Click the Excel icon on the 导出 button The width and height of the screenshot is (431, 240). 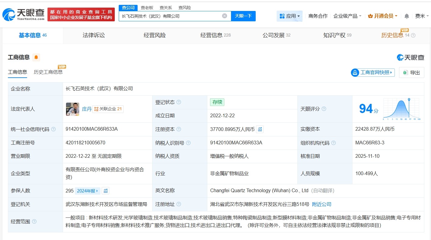point(405,72)
